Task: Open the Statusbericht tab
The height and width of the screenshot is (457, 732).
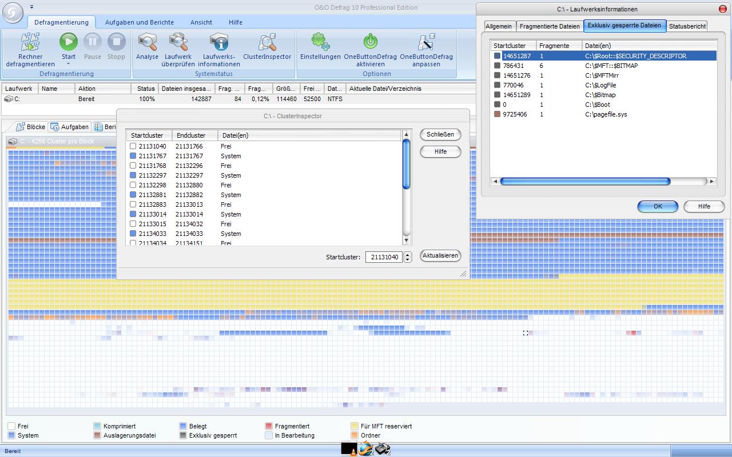Action: pos(687,26)
